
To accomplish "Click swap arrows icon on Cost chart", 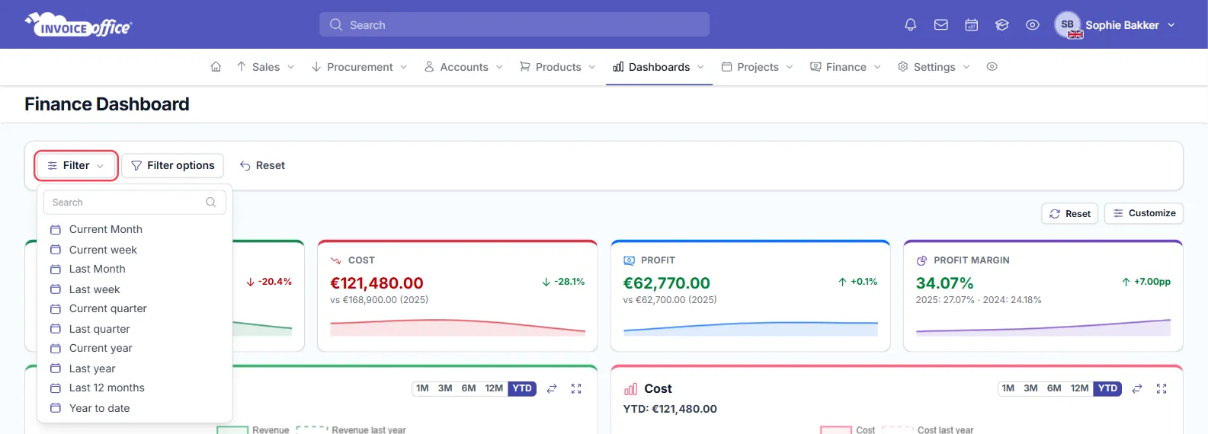I will pos(1137,388).
